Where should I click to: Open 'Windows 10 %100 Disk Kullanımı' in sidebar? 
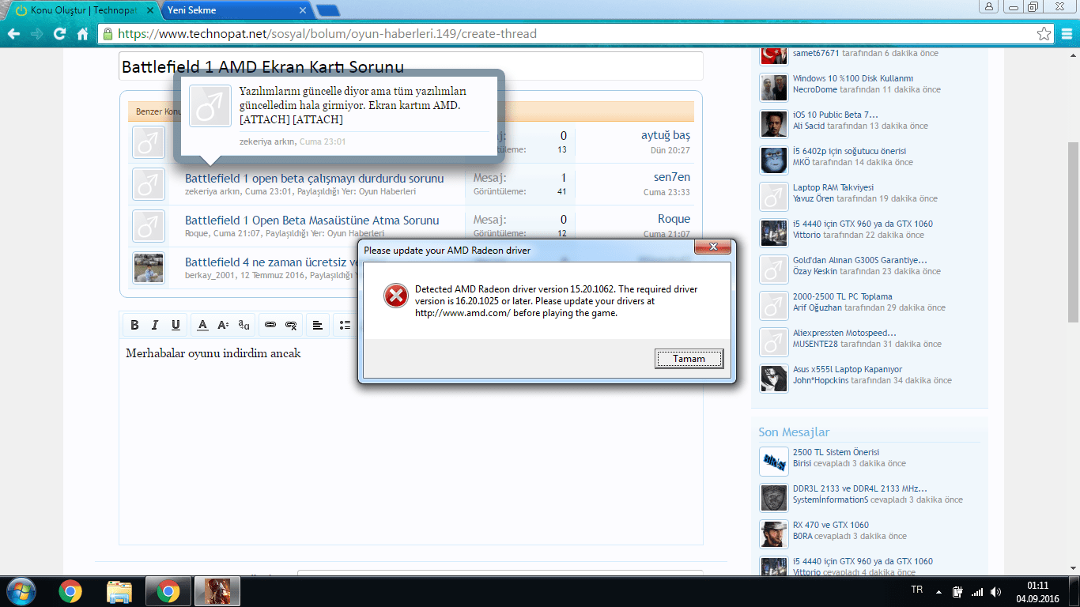click(853, 78)
